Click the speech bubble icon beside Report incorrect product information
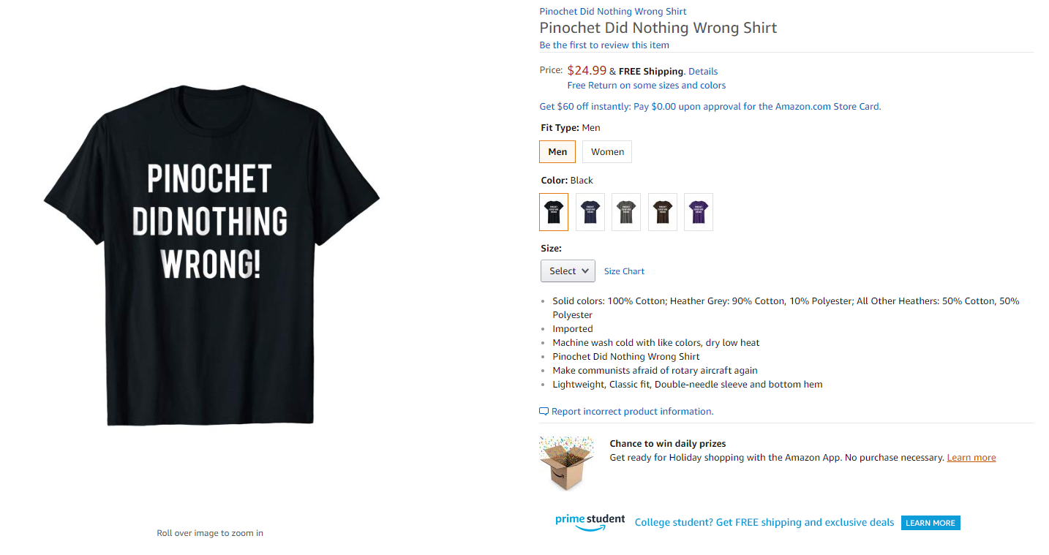Image resolution: width=1049 pixels, height=555 pixels. (544, 412)
